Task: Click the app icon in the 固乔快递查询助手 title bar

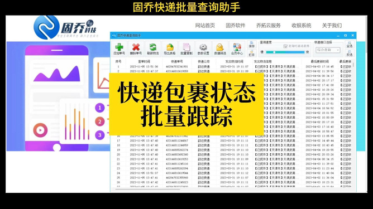Action: pos(114,35)
